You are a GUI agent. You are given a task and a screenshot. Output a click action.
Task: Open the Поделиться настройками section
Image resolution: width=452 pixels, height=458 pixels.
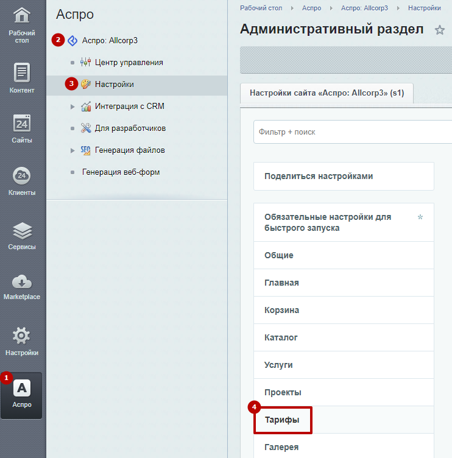(x=344, y=176)
